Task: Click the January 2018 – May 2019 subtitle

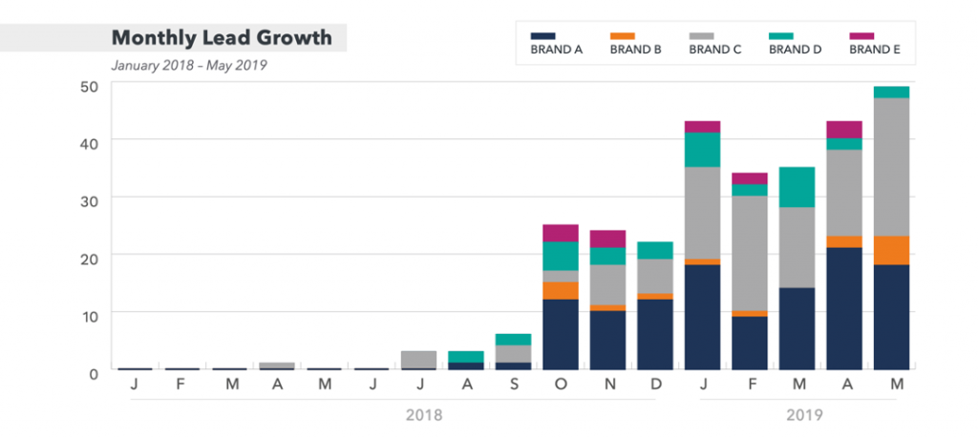Action: pos(189,66)
